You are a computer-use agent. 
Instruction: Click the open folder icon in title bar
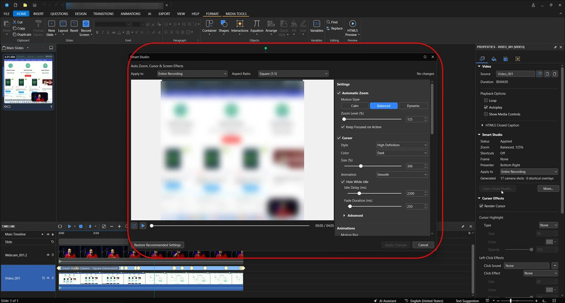(25, 5)
